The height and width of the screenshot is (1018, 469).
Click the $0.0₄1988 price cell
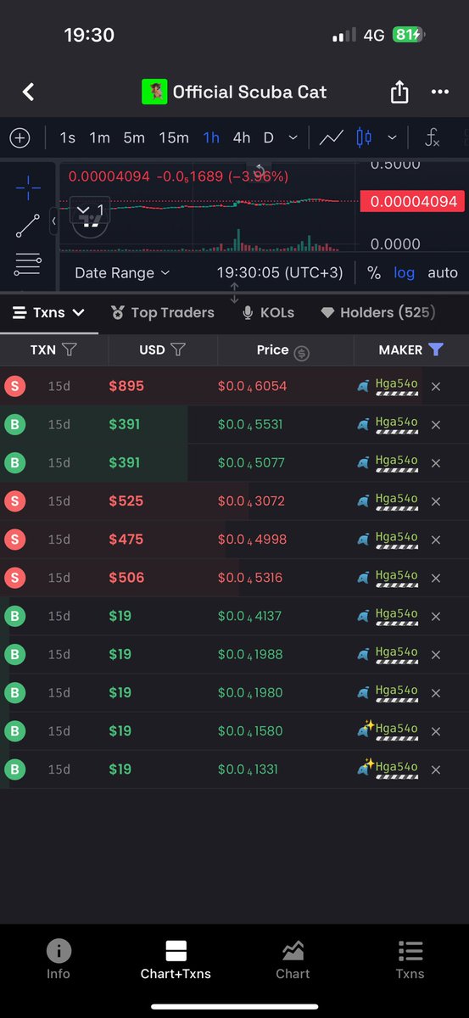(250, 655)
